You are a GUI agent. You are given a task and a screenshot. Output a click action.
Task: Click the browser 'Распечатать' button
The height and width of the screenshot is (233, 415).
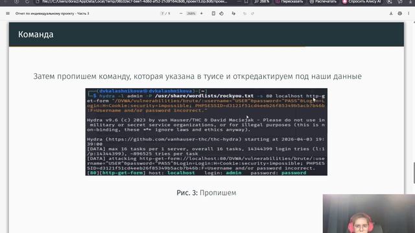point(323,1)
